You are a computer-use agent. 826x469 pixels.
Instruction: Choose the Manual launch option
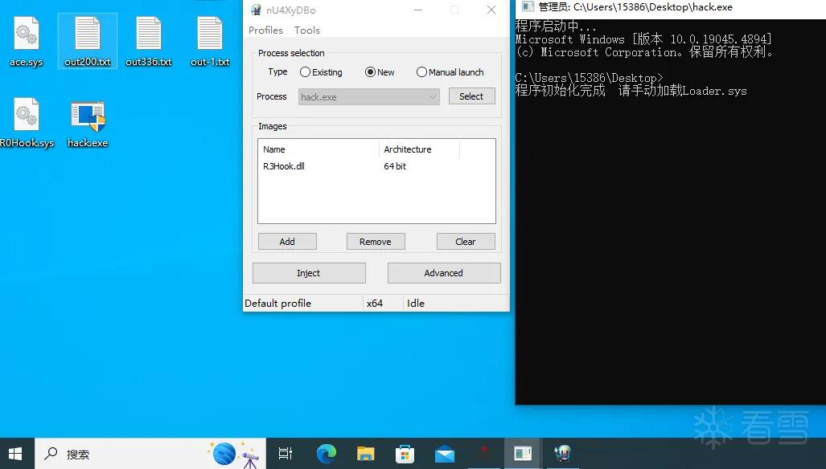450,72
